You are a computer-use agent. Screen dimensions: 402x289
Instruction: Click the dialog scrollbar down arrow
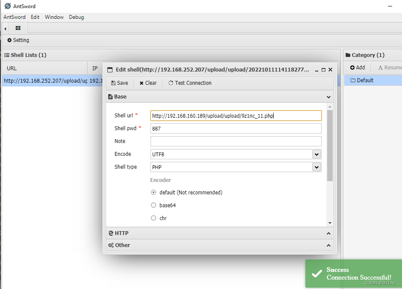(330, 223)
